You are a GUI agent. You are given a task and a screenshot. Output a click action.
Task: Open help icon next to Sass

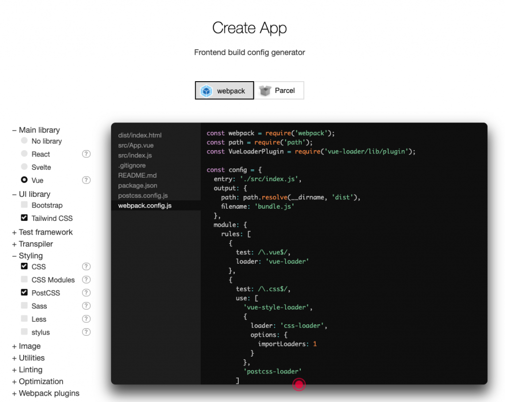(86, 306)
